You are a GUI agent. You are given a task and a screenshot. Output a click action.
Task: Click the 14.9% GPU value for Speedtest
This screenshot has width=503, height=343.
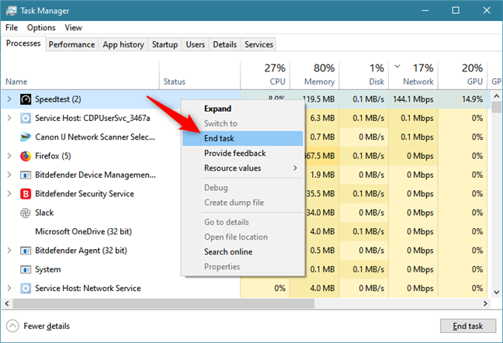click(472, 99)
